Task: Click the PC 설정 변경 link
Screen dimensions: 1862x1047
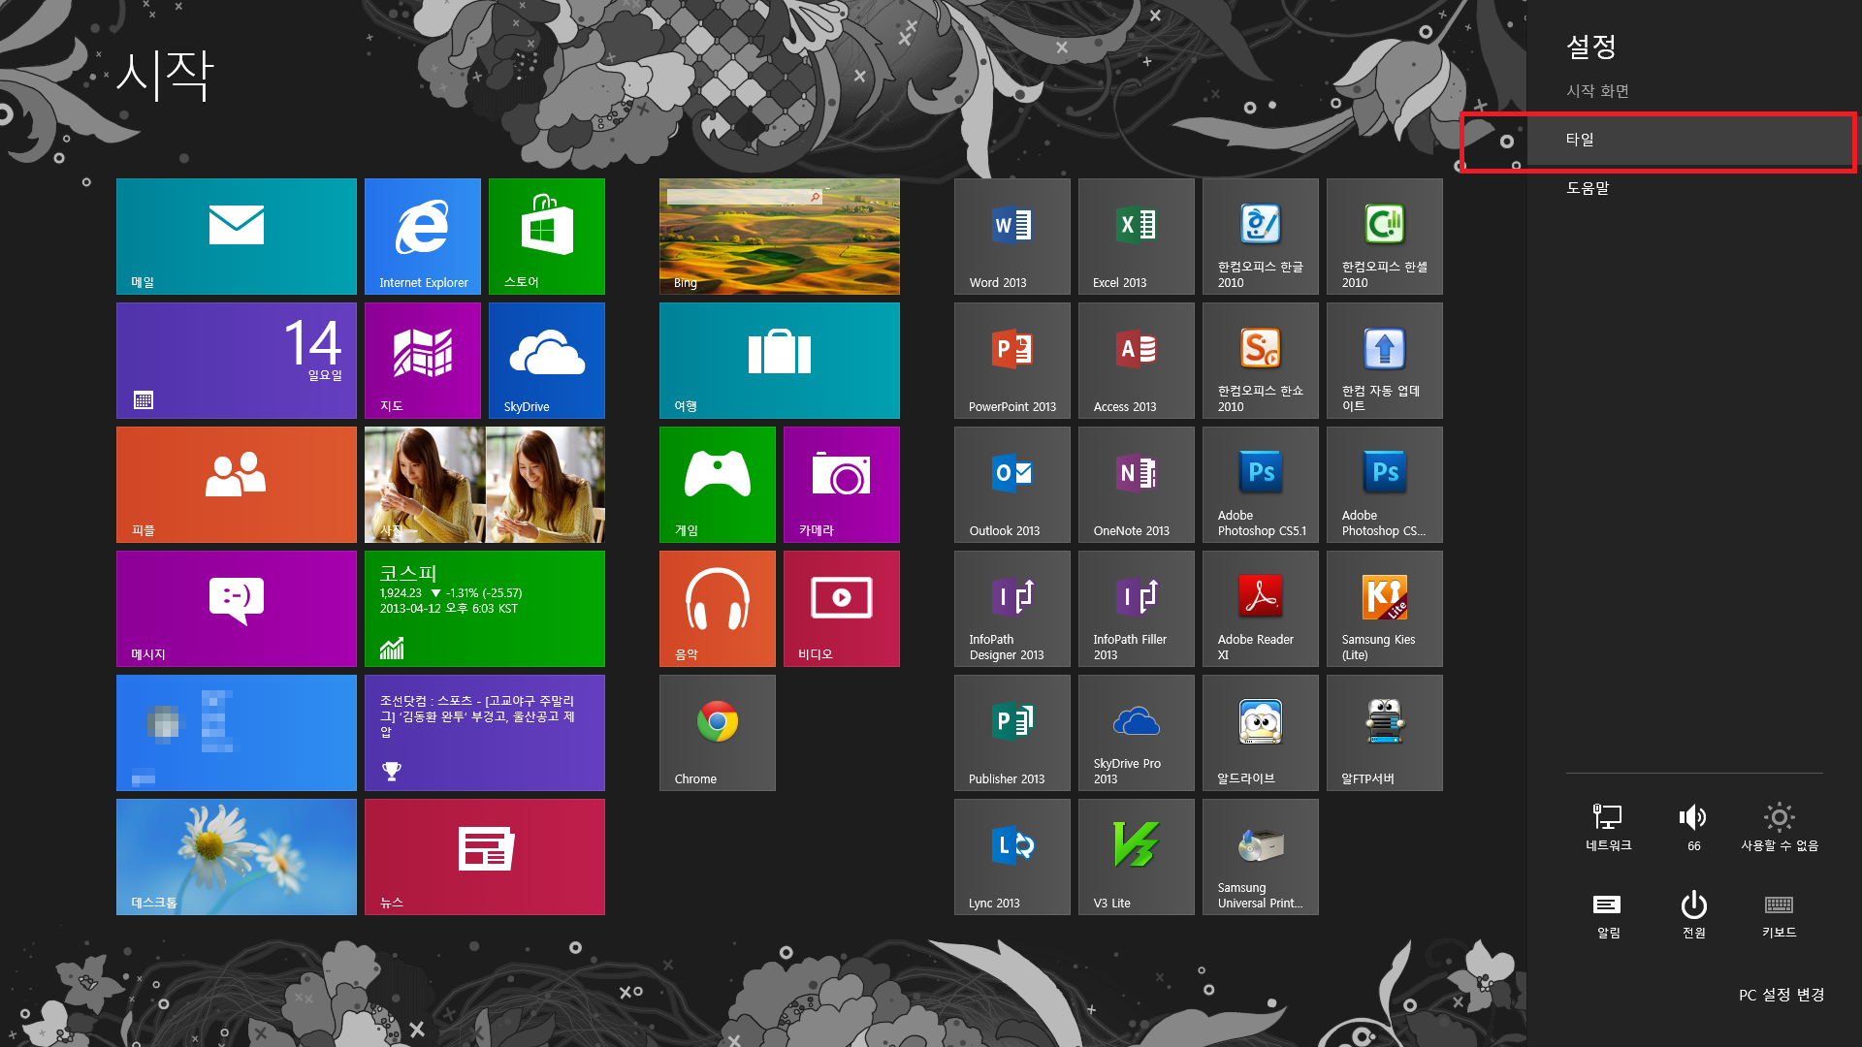Action: [1782, 995]
